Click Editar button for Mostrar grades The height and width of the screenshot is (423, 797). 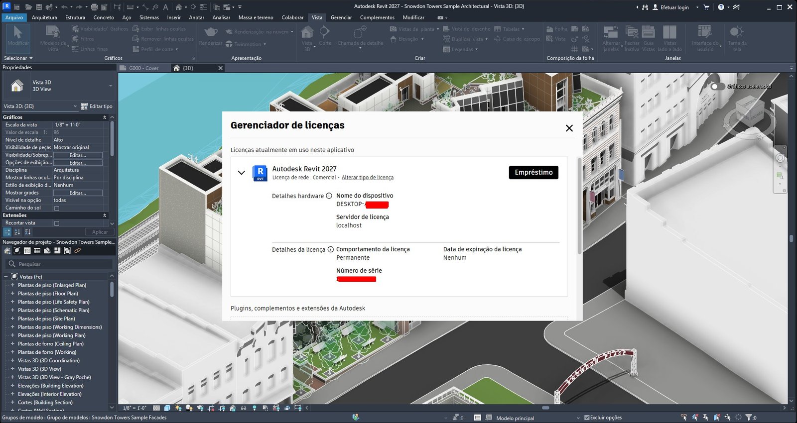click(78, 193)
